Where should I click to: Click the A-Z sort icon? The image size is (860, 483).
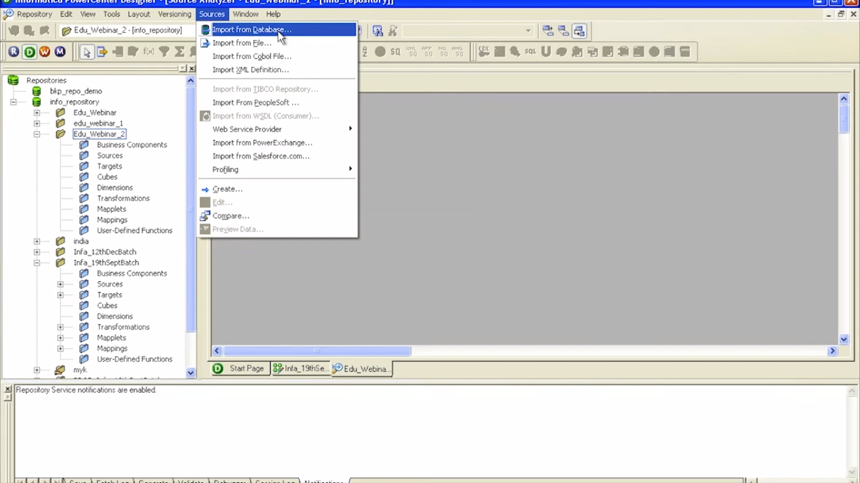365,51
